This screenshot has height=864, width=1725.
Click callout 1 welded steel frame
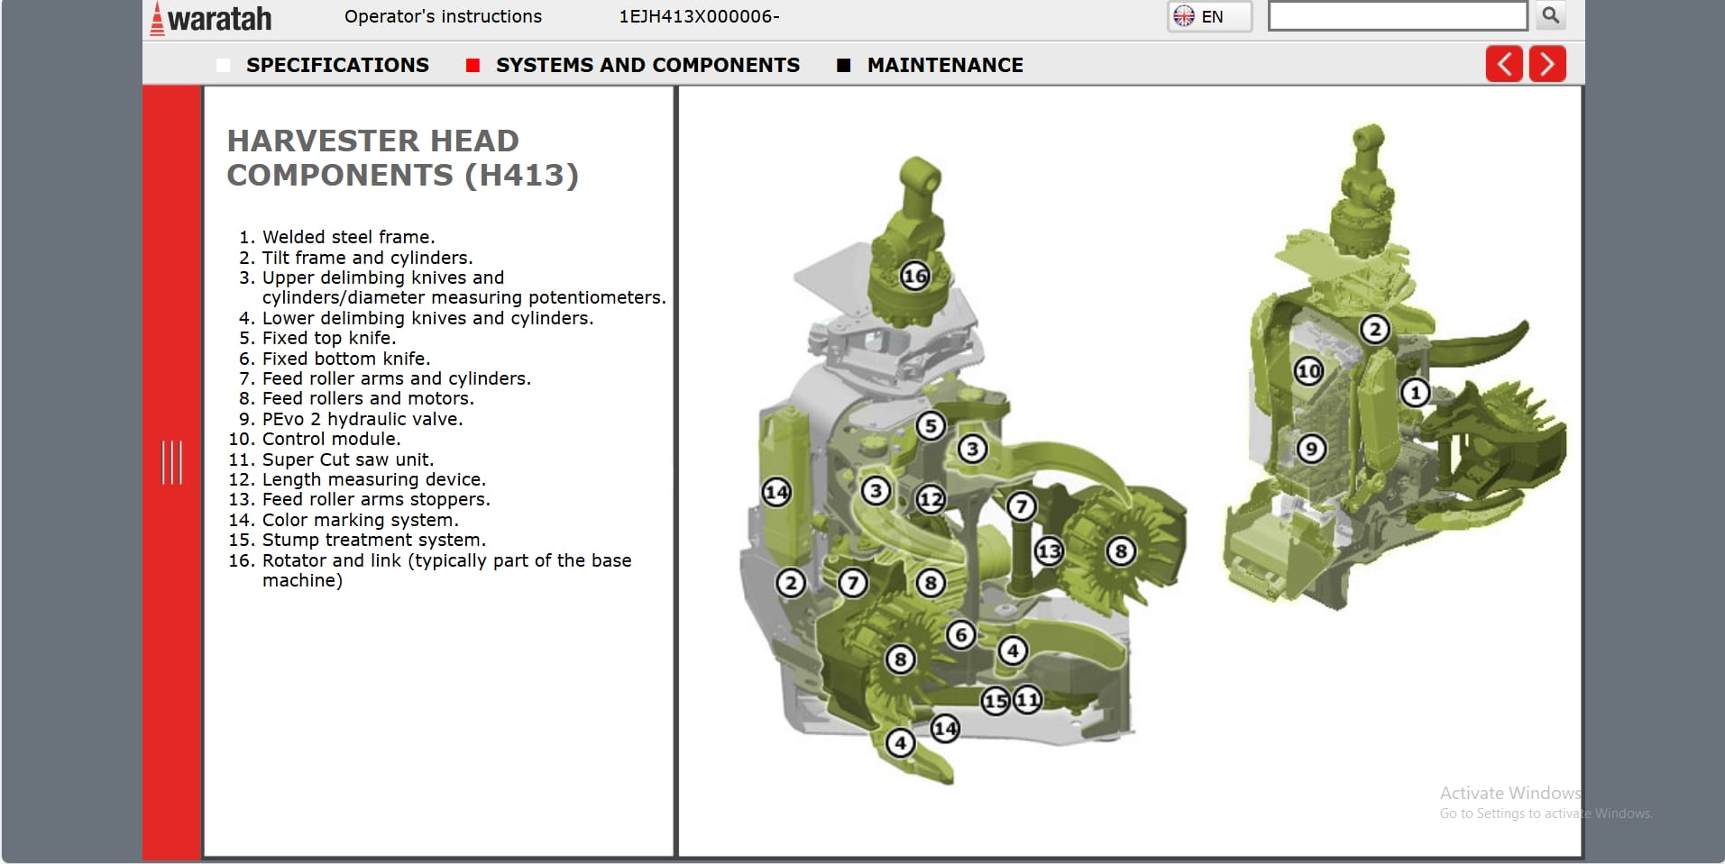1415,393
